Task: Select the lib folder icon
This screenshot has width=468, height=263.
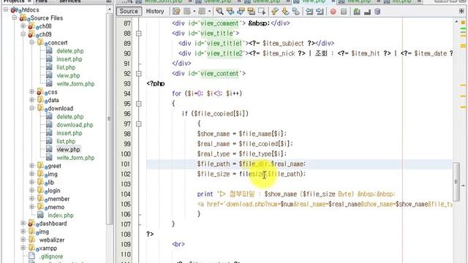Action: [41, 182]
